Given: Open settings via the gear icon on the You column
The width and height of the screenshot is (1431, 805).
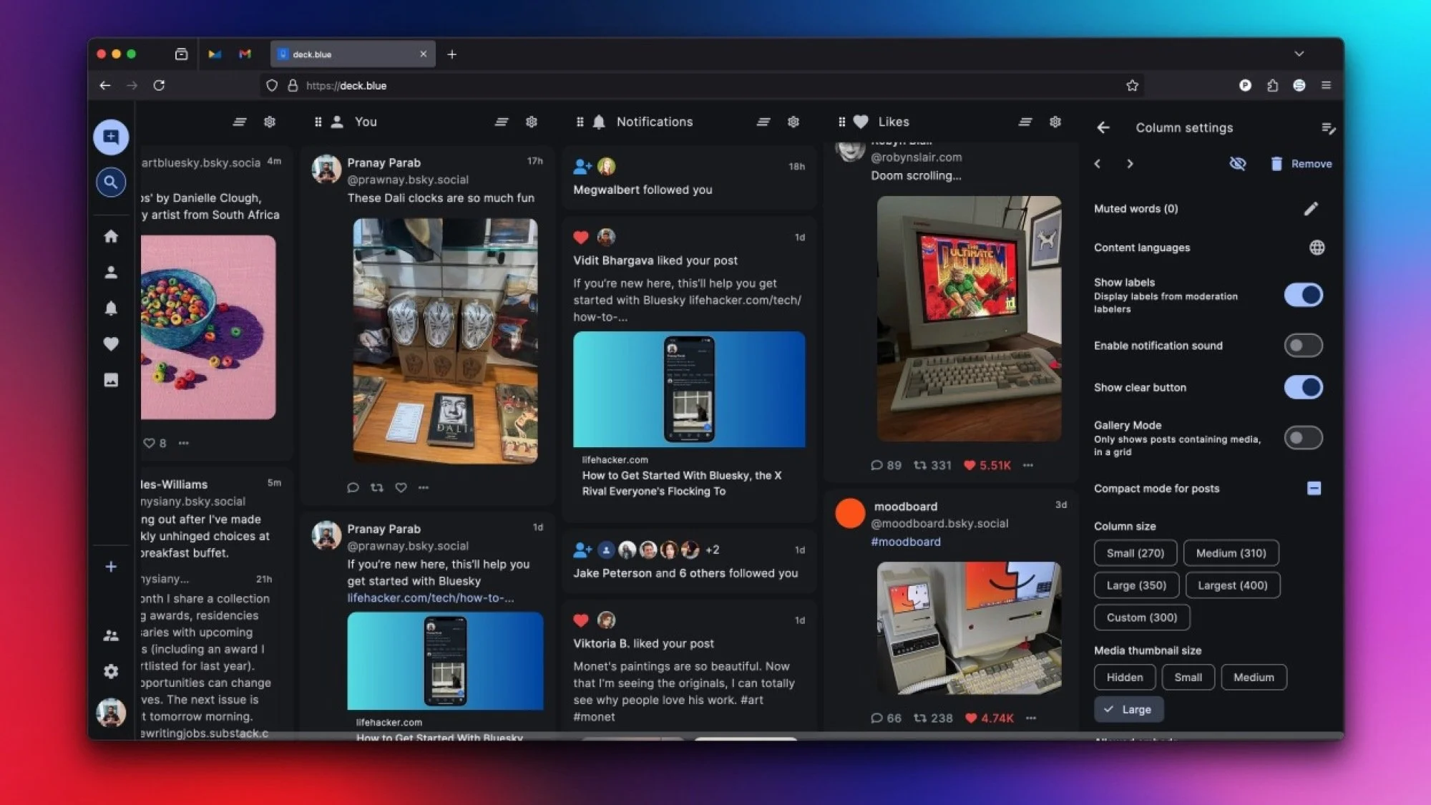Looking at the screenshot, I should [532, 122].
